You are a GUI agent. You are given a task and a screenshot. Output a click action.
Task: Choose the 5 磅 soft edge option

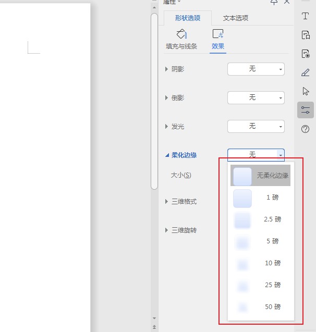[260, 241]
